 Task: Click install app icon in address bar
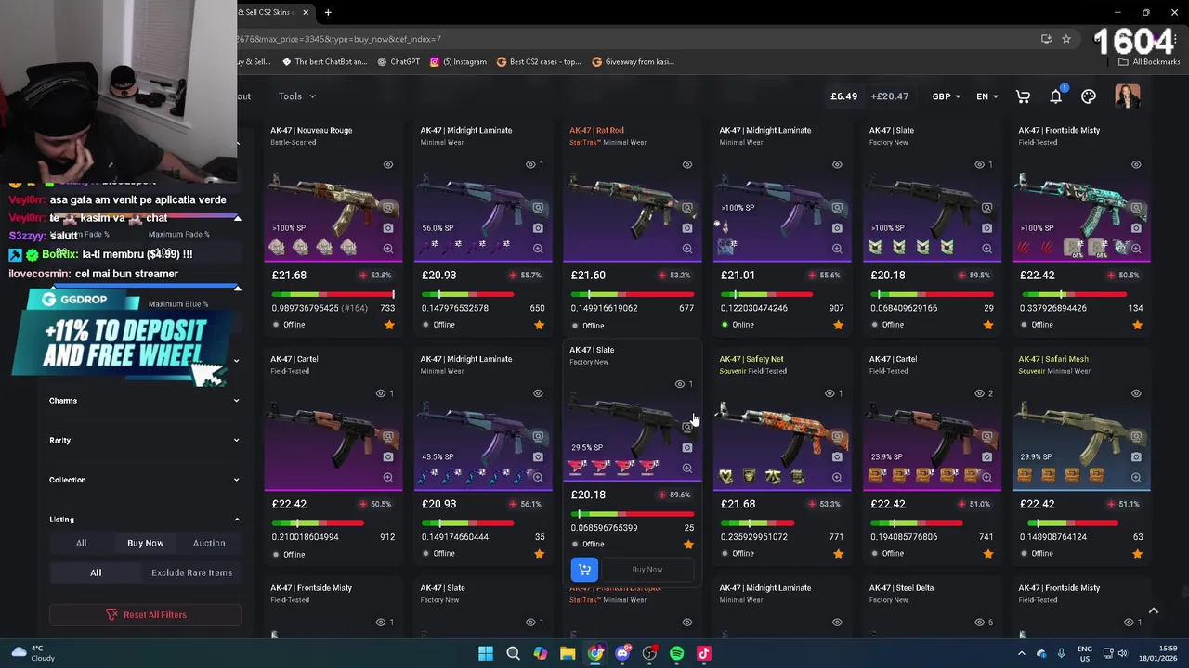[1046, 39]
